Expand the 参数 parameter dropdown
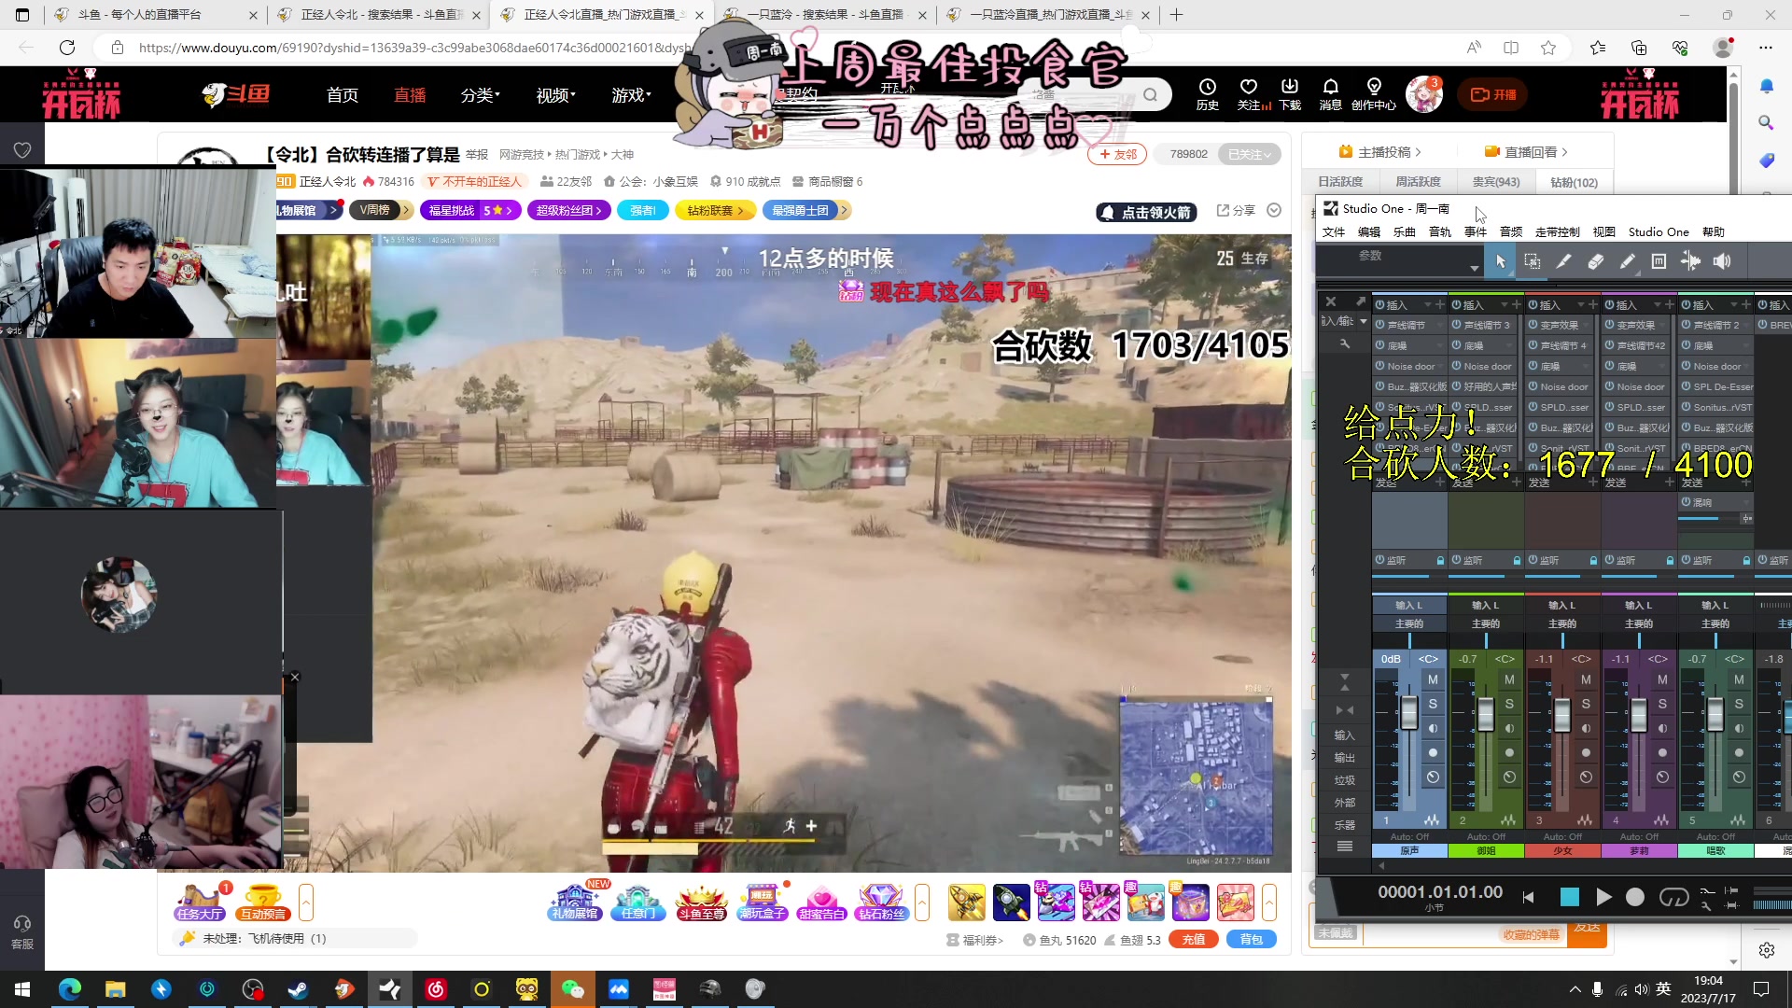 pos(1475,269)
